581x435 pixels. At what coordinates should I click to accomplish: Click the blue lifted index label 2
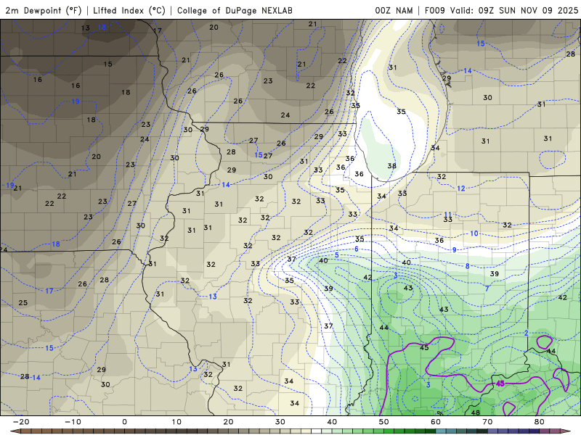[526, 333]
